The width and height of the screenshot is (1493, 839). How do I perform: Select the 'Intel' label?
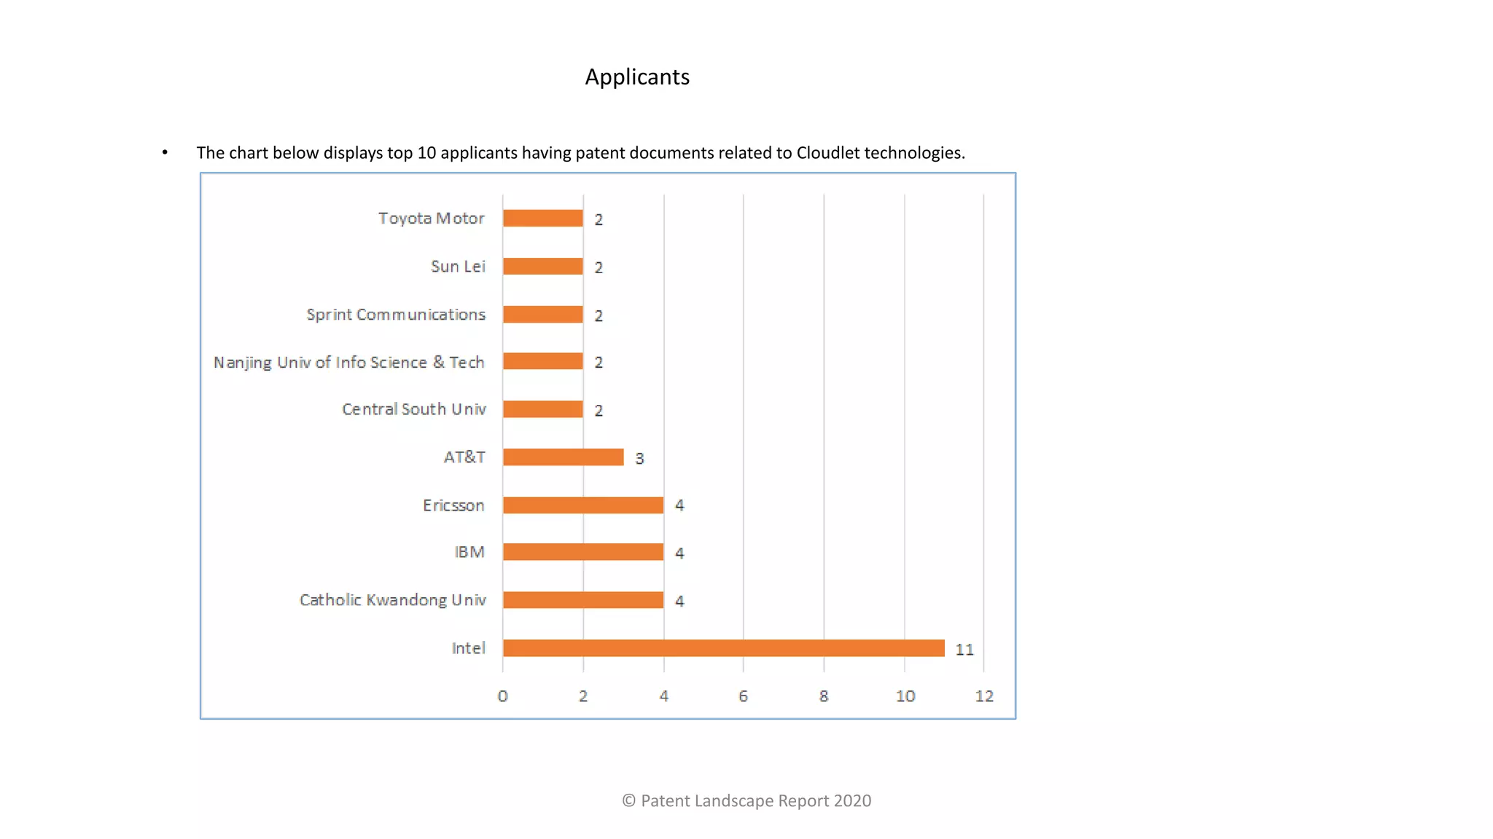pos(468,648)
